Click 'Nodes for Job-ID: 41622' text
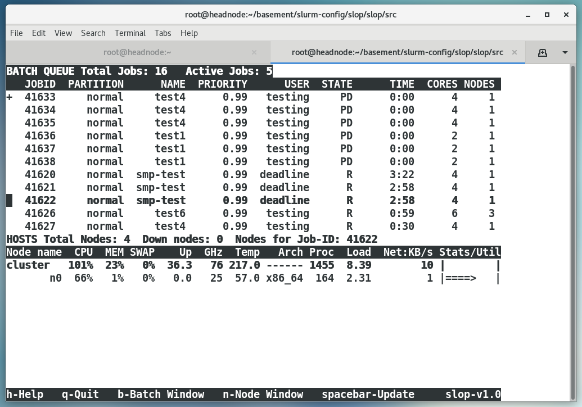 306,239
